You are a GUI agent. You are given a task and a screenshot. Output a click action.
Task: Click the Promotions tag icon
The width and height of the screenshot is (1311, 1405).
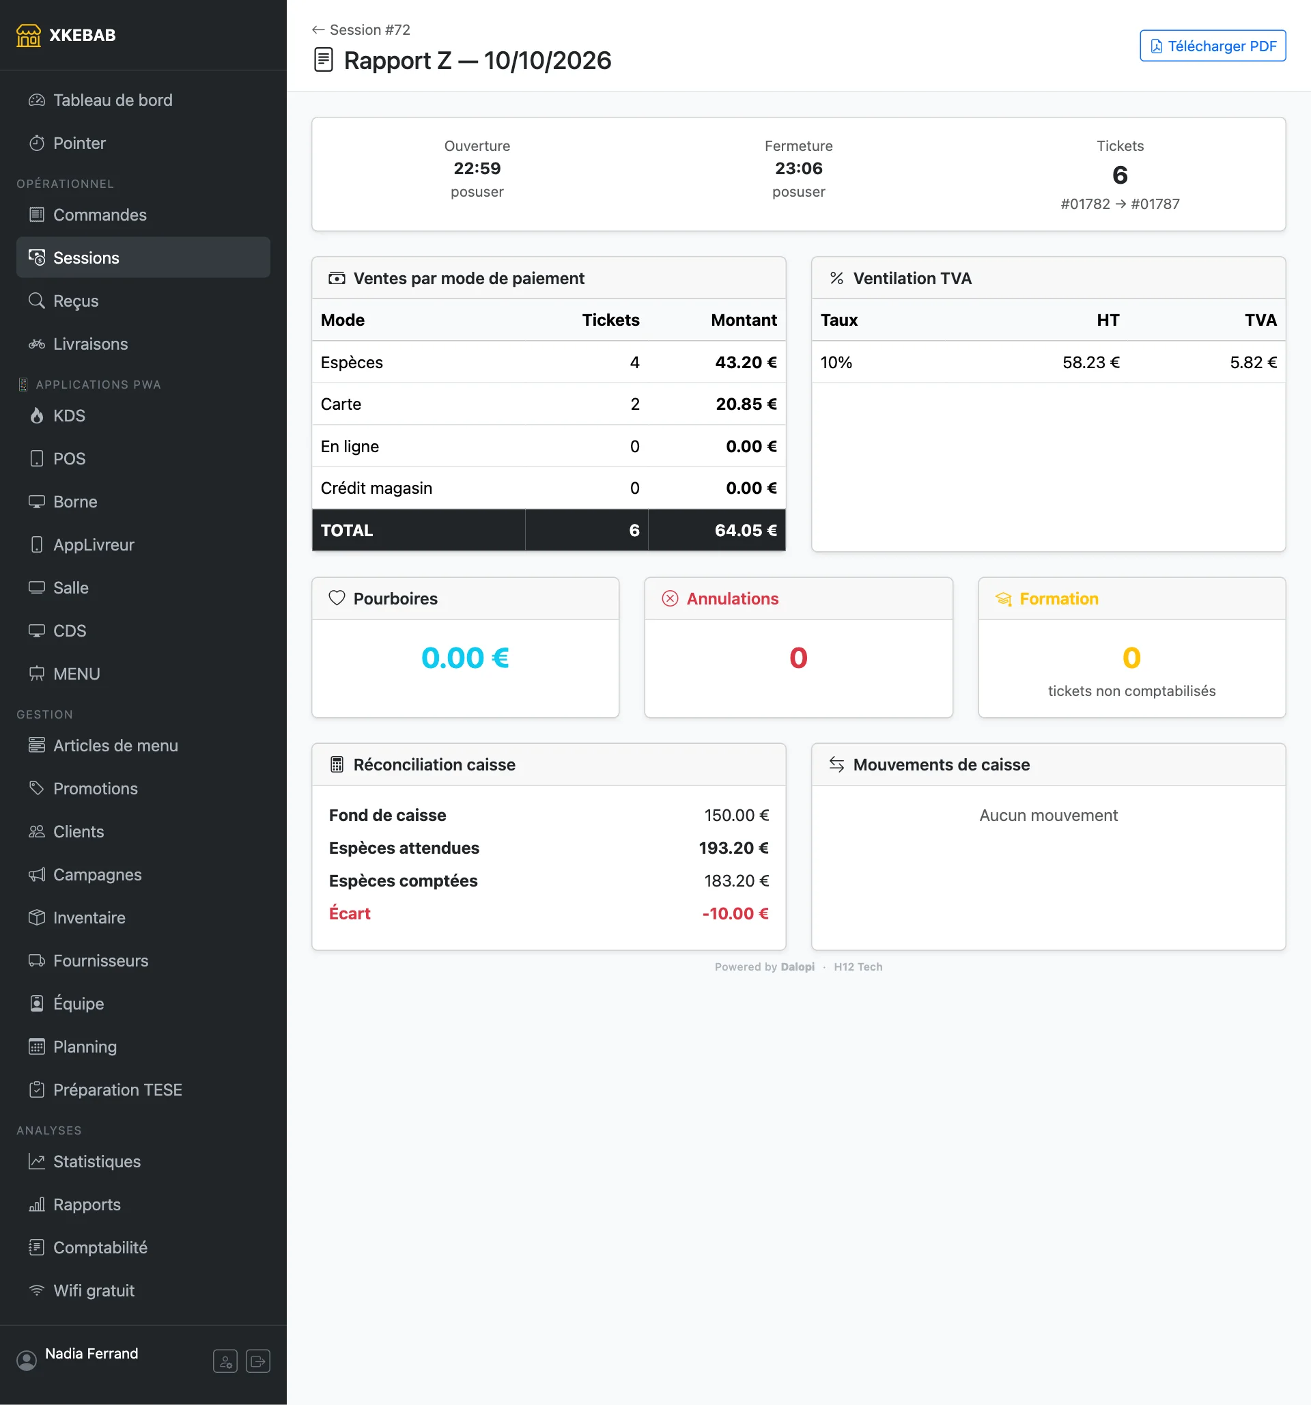click(37, 788)
